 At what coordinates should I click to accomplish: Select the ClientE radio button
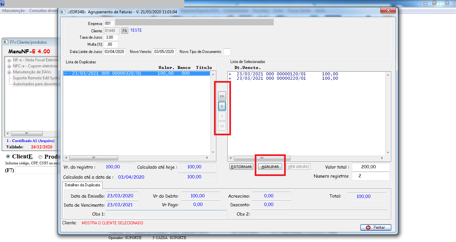(x=8, y=157)
